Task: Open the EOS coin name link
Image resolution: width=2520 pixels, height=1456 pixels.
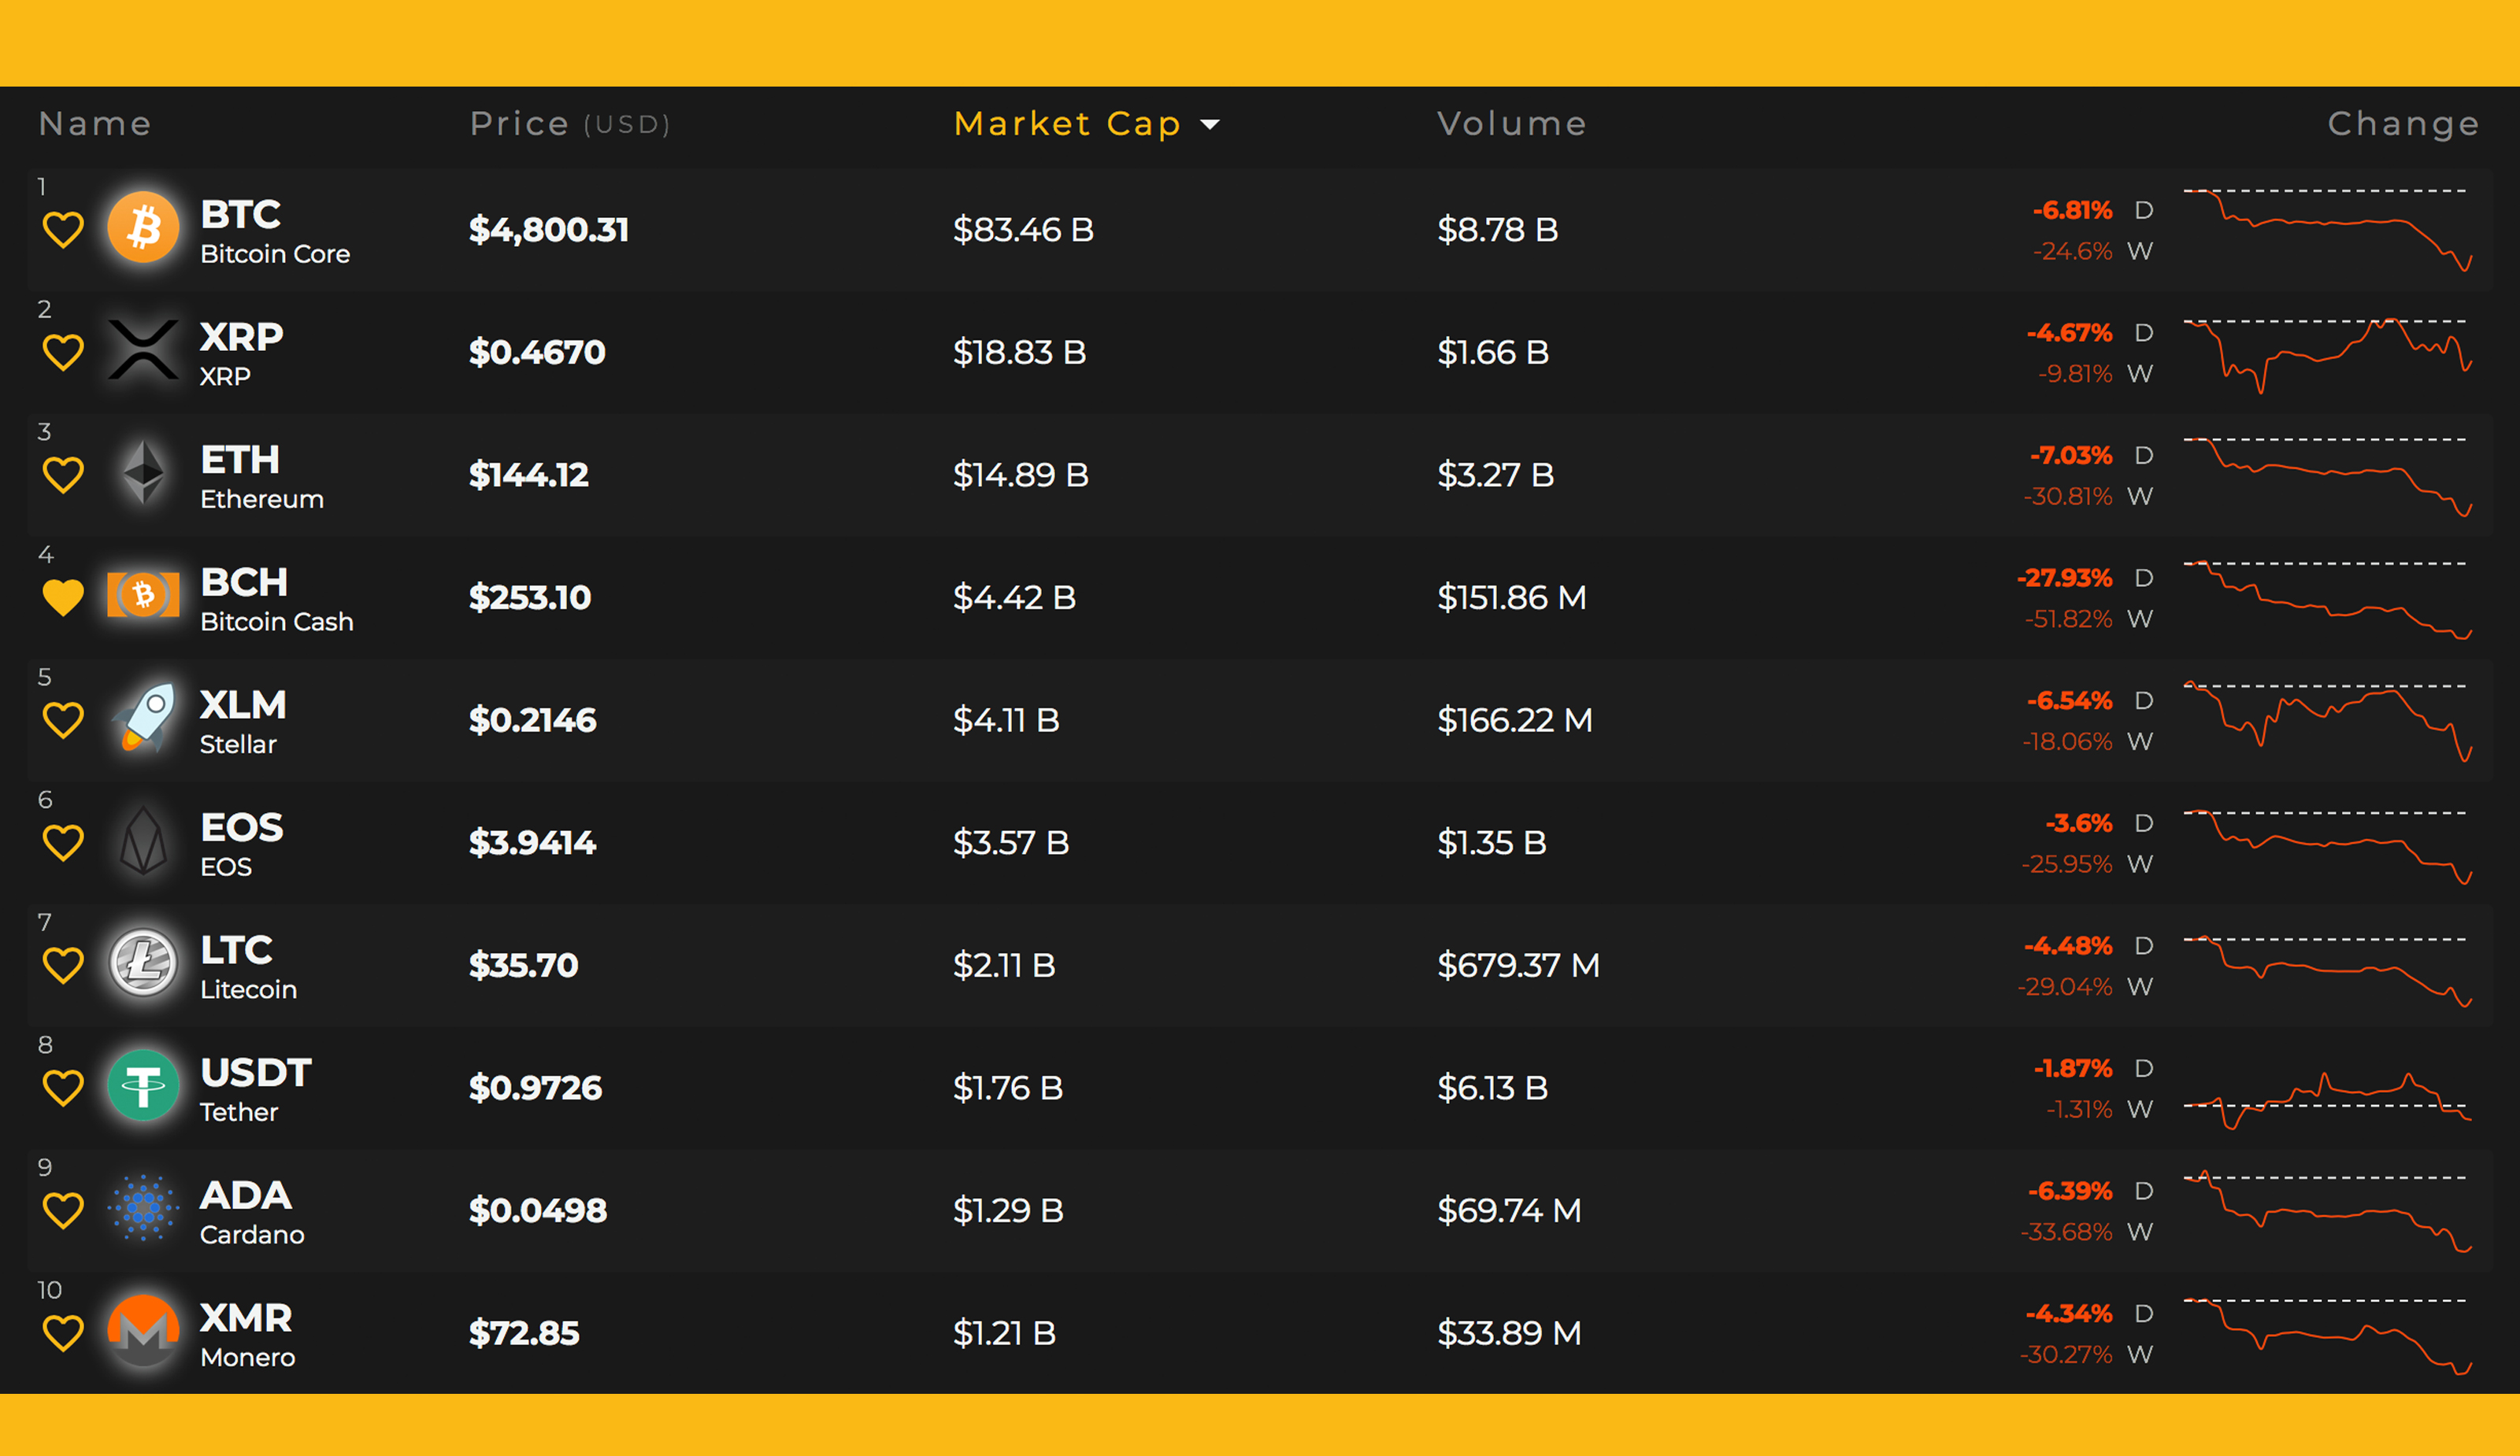Action: pos(241,827)
